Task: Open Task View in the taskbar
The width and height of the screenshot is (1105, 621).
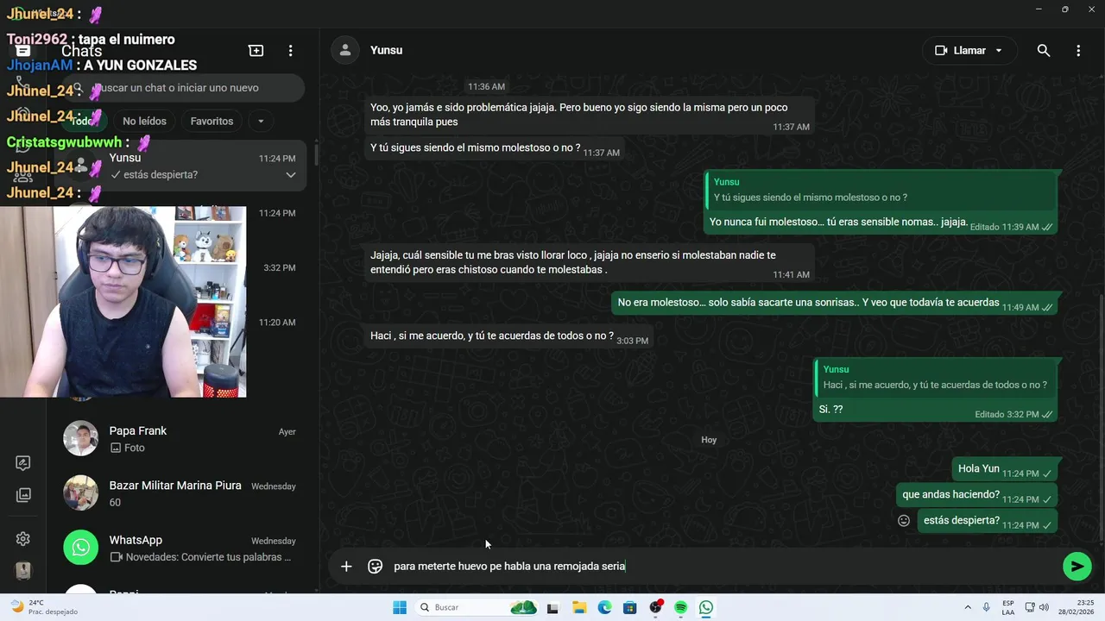Action: (552, 607)
